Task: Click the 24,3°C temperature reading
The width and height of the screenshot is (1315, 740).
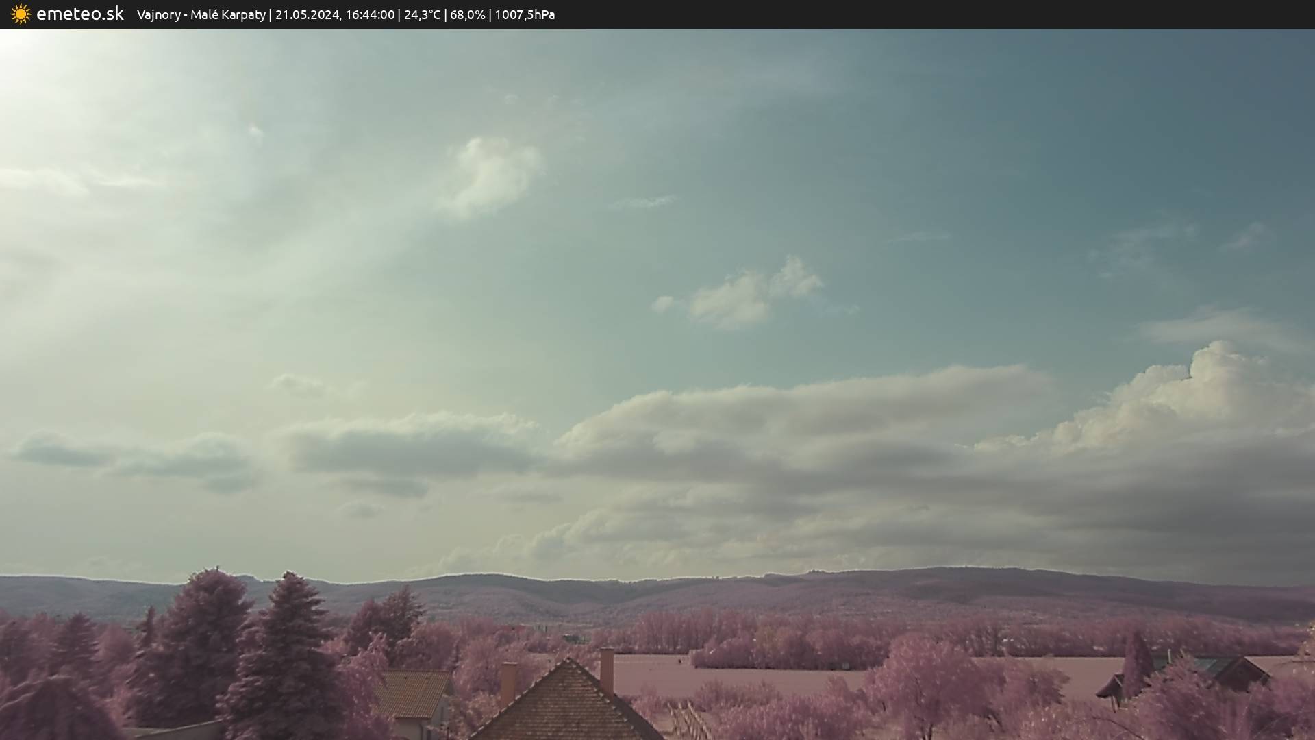Action: pyautogui.click(x=422, y=15)
